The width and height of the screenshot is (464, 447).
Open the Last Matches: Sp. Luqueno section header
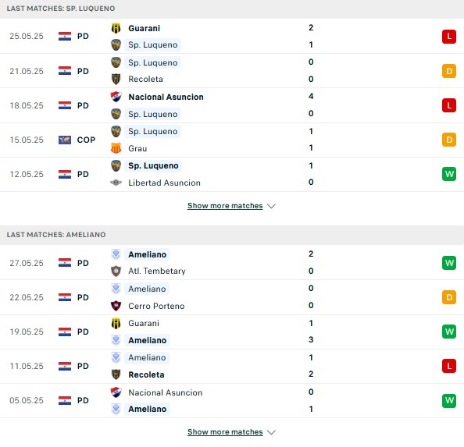coord(232,9)
